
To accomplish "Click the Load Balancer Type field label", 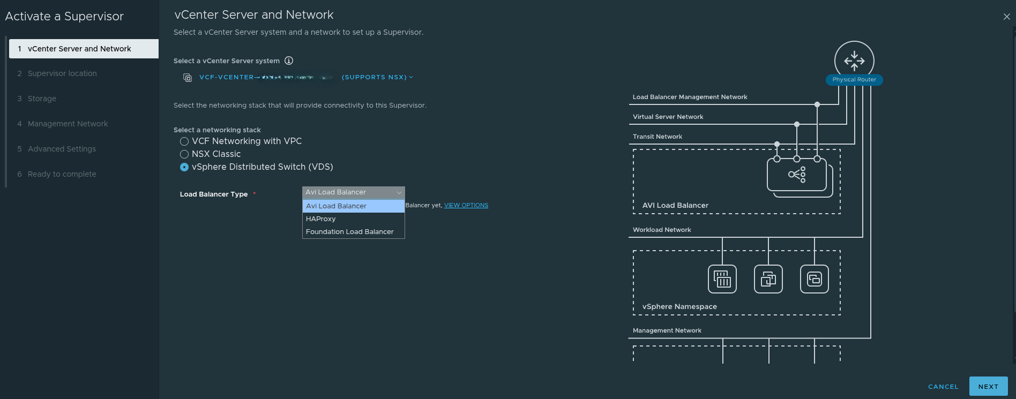I will pyautogui.click(x=214, y=194).
